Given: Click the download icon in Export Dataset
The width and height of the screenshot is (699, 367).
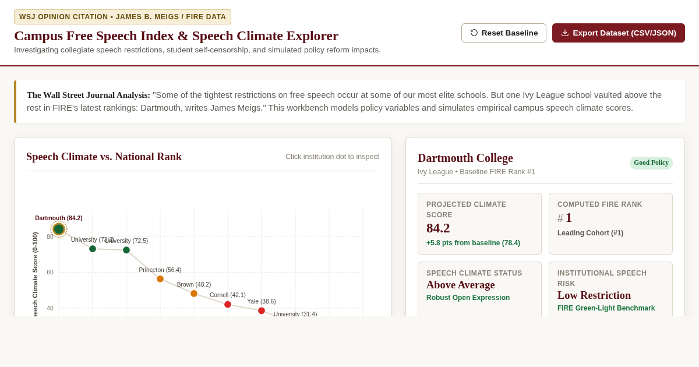Looking at the screenshot, I should tap(565, 33).
